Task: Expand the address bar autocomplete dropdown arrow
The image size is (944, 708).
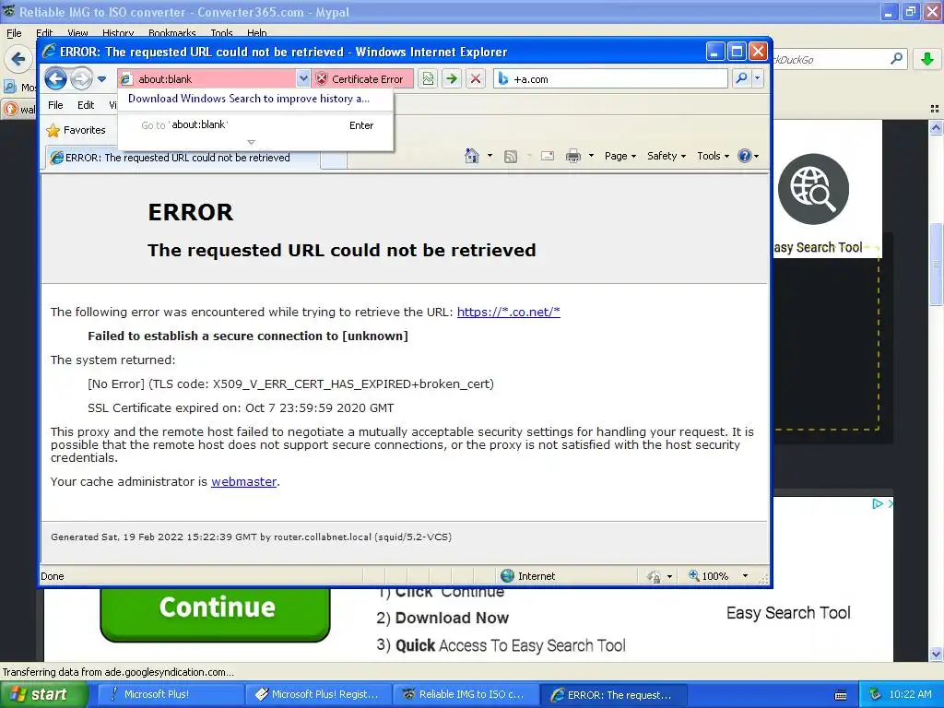Action: coord(302,79)
